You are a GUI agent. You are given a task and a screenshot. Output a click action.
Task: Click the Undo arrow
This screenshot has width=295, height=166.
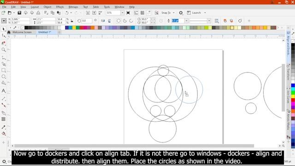pos(66,13)
